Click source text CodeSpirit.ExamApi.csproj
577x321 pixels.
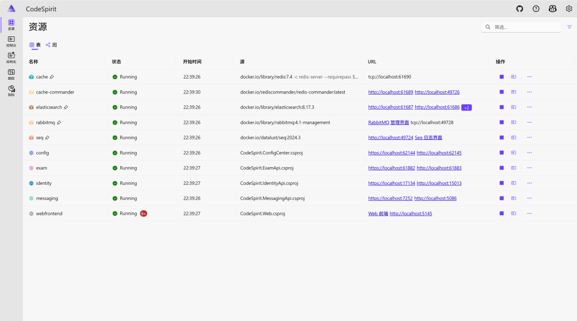click(x=267, y=168)
